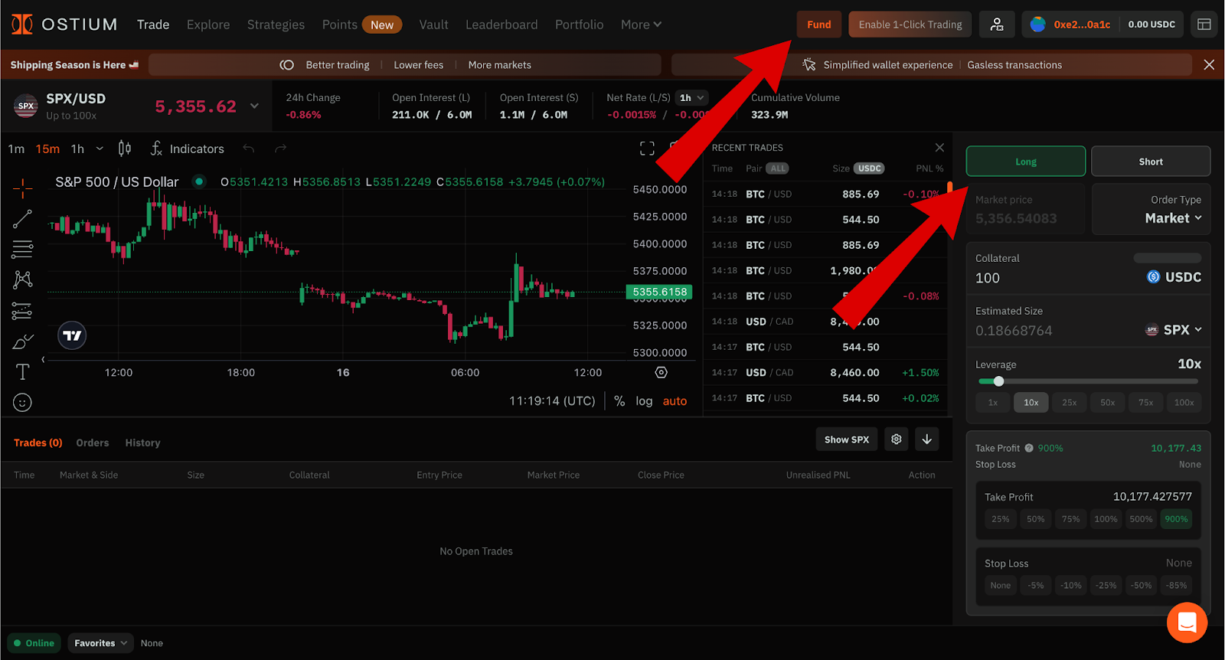Viewport: 1225px width, 660px height.
Task: Switch to the History tab
Action: click(142, 443)
